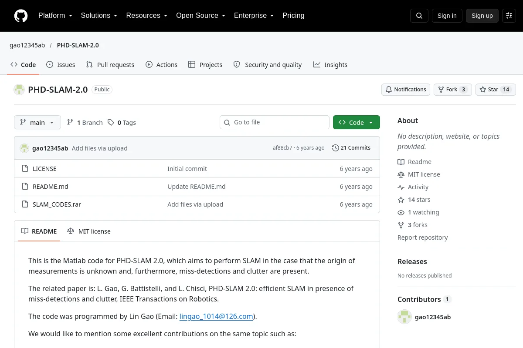Image resolution: width=523 pixels, height=348 pixels.
Task: Click the LICENSE file icon
Action: click(25, 169)
